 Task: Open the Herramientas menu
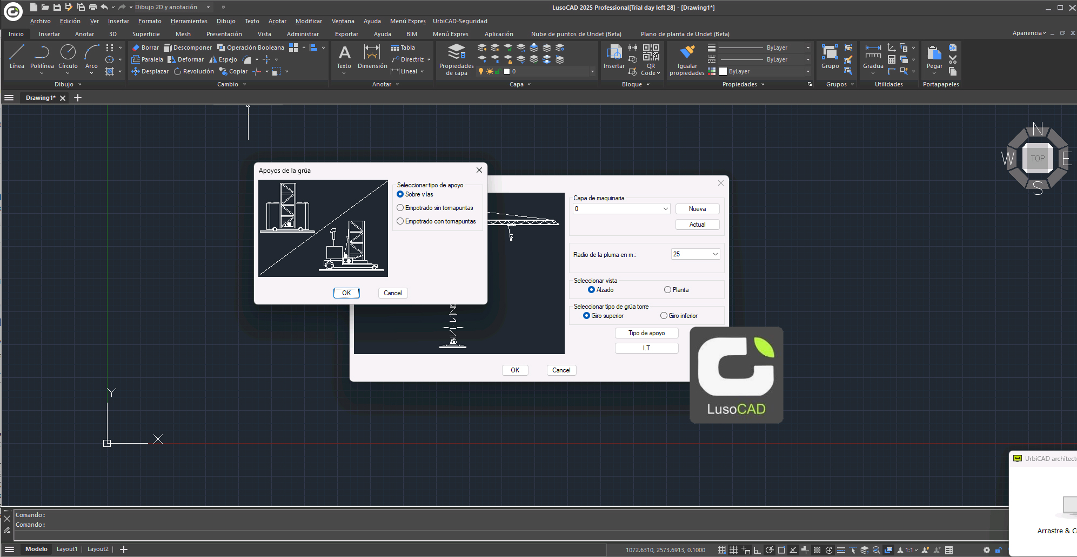coord(189,21)
